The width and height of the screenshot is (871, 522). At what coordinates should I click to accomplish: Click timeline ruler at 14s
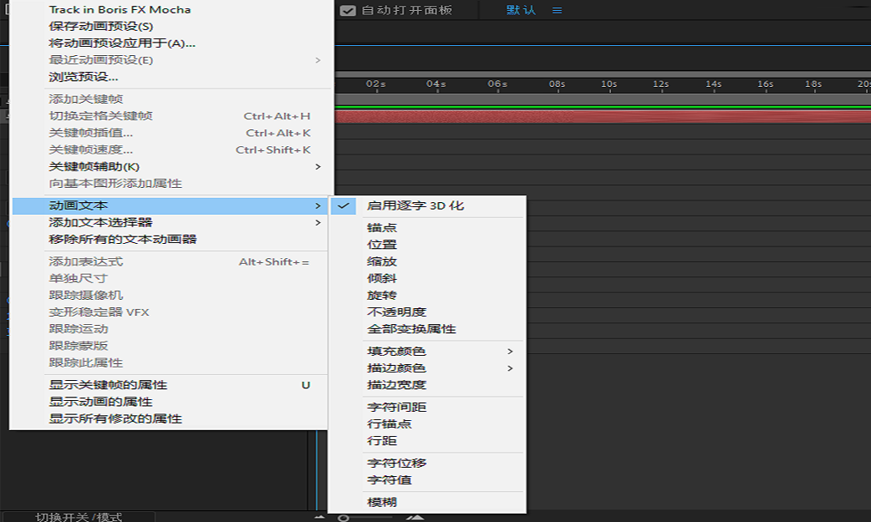click(x=713, y=84)
